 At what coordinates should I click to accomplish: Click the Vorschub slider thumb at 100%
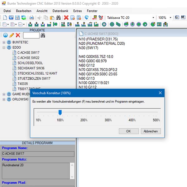click(x=60, y=112)
